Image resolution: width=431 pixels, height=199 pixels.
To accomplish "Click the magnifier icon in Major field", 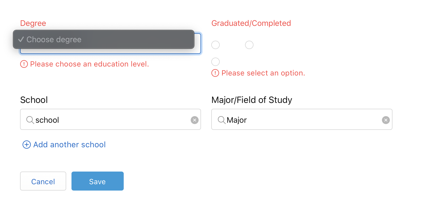I will tap(222, 120).
